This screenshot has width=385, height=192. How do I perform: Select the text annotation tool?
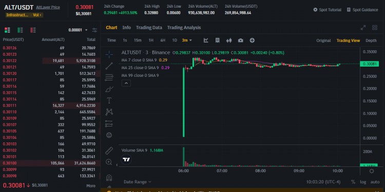109,100
